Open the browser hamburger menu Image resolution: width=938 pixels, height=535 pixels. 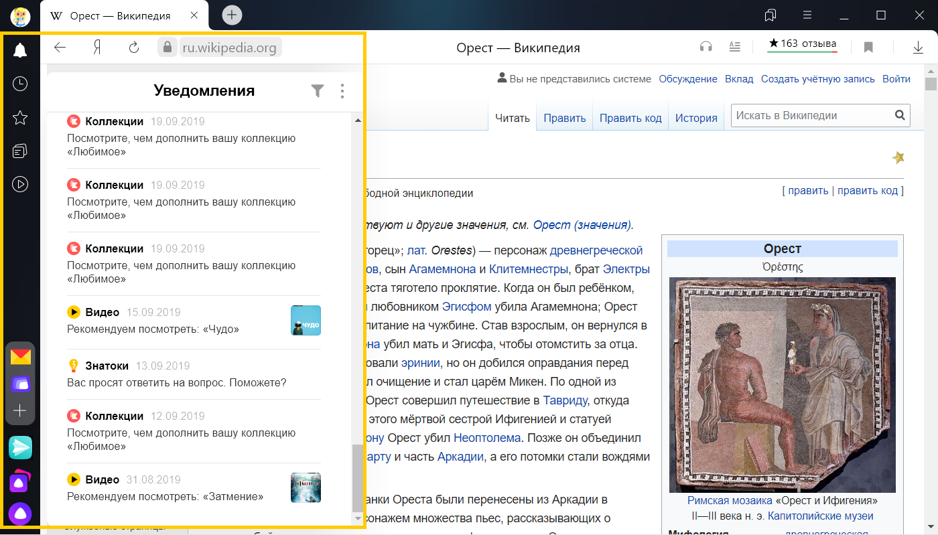pos(807,15)
